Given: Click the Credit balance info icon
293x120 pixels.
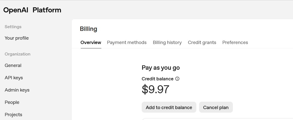Looking at the screenshot, I should (x=177, y=79).
